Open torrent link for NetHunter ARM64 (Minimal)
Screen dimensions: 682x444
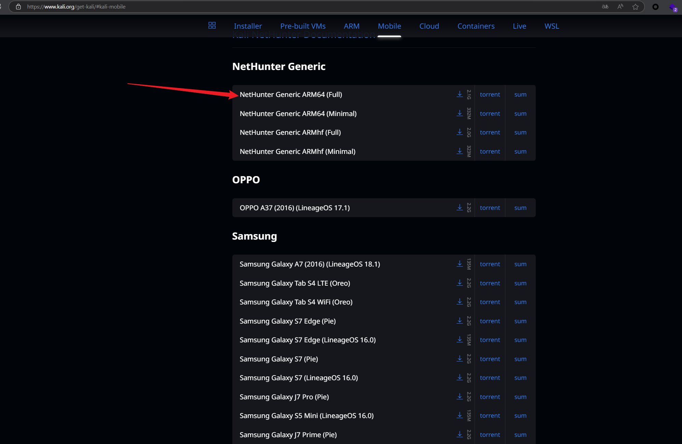pyautogui.click(x=490, y=114)
